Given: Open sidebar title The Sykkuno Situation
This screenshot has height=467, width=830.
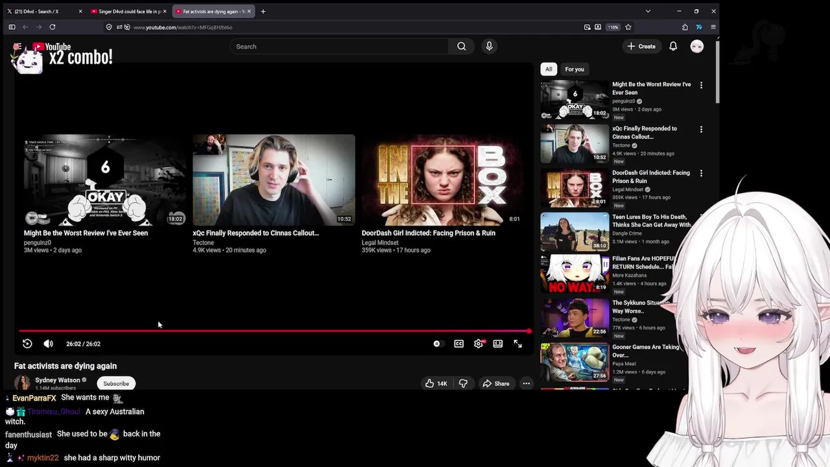Looking at the screenshot, I should coord(641,307).
